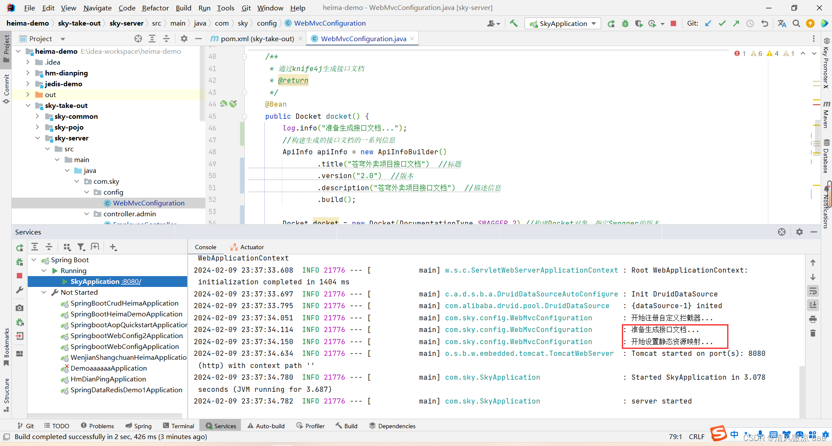Click the 79:1 caret position indicator
The height and width of the screenshot is (446, 832).
coord(675,436)
